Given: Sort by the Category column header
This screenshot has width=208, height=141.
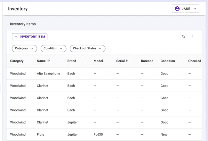Looking at the screenshot, I should coord(17,61).
